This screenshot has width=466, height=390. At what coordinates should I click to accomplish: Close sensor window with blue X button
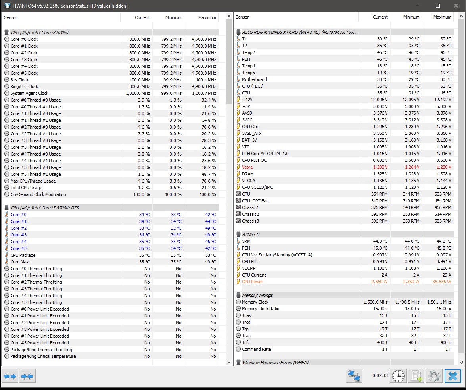453,376
